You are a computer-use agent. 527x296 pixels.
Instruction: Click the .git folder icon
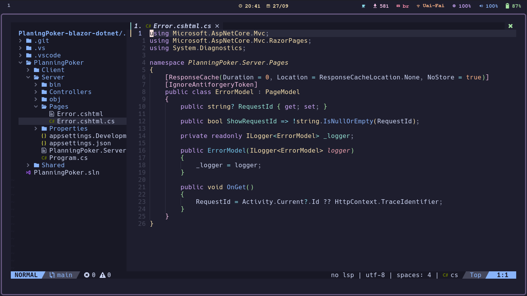[29, 41]
